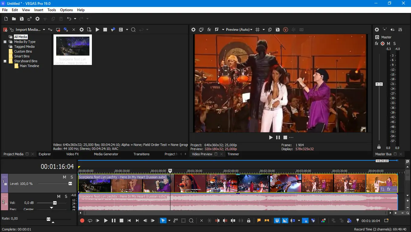
Task: Open the edit tool selector dropdown arrow
Action: pos(169,221)
